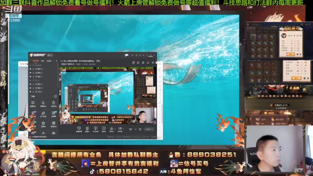Click the streamer webcam feed

point(275,149)
